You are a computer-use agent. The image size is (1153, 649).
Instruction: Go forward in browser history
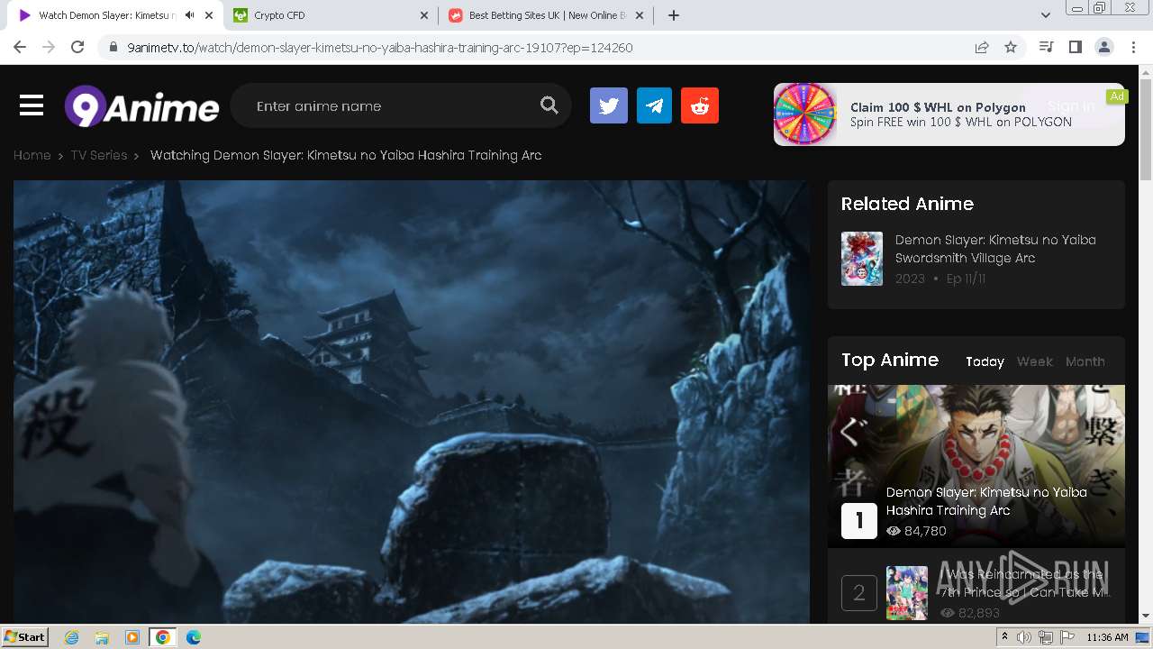[x=49, y=47]
